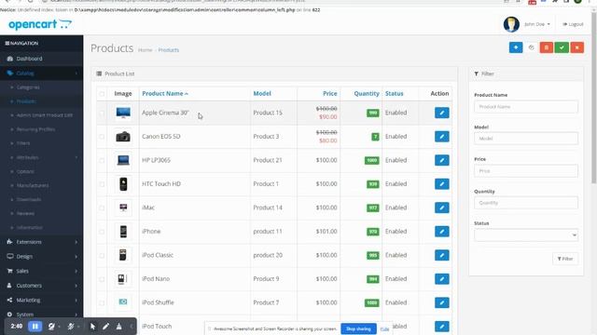Open Reviews menu item
Viewport: 597px width, 335px height.
coord(25,213)
